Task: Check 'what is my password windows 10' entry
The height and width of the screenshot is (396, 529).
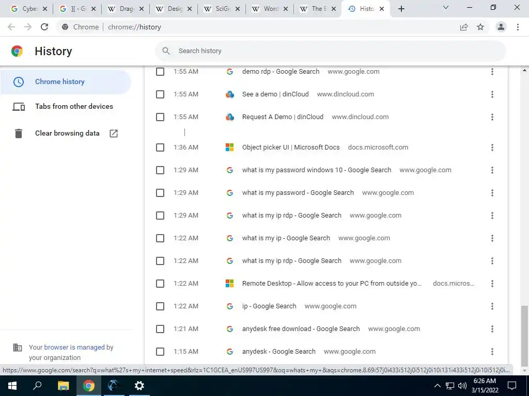Action: pyautogui.click(x=160, y=170)
